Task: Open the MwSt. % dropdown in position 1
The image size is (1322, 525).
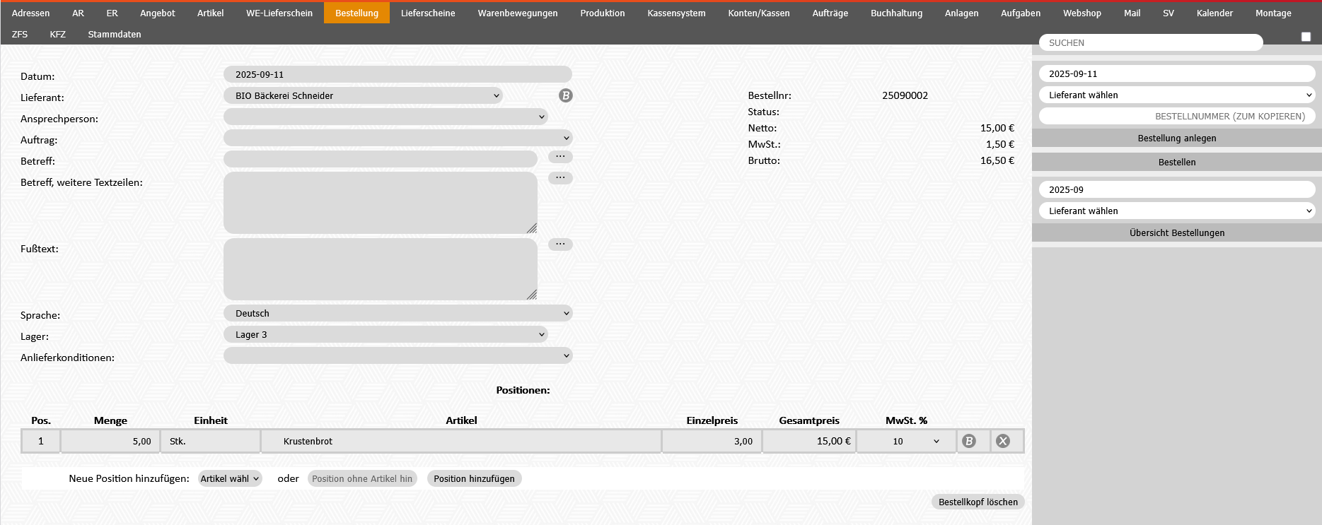Action: coord(906,441)
